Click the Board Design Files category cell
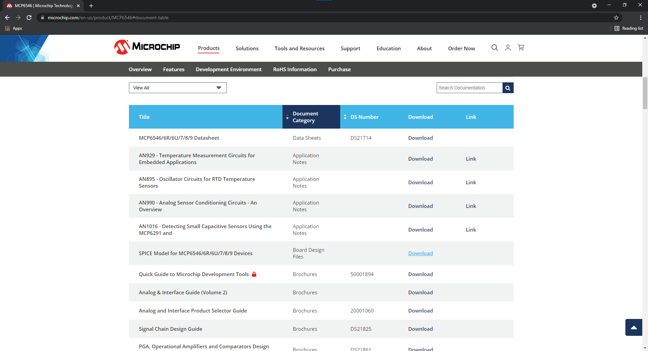This screenshot has height=351, width=648. point(308,253)
